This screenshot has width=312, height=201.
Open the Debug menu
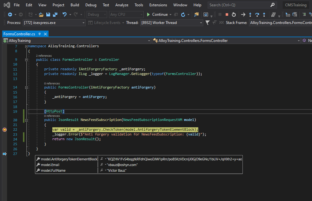click(91, 5)
